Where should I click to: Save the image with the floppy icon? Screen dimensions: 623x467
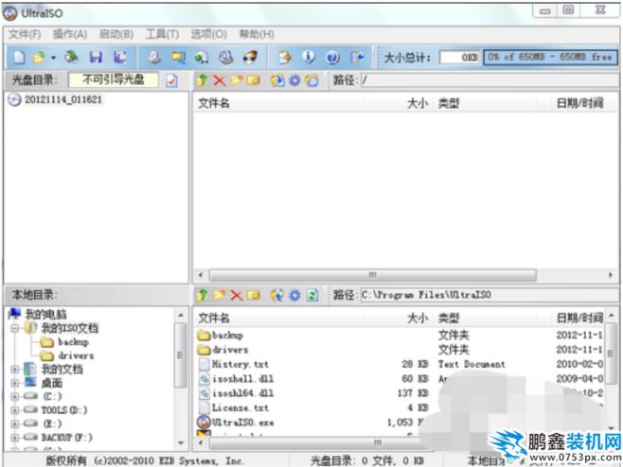(97, 58)
